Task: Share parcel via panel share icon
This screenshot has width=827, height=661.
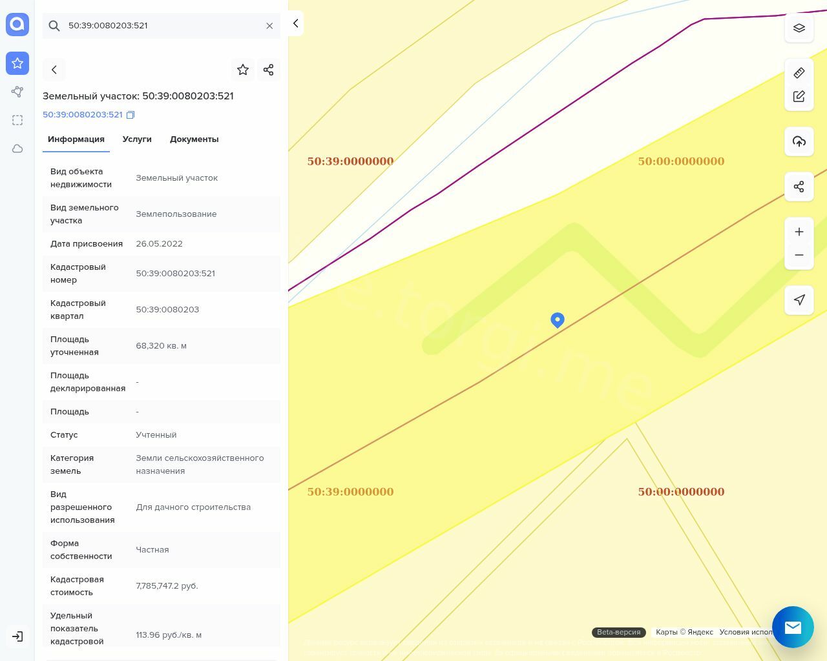Action: (268, 70)
